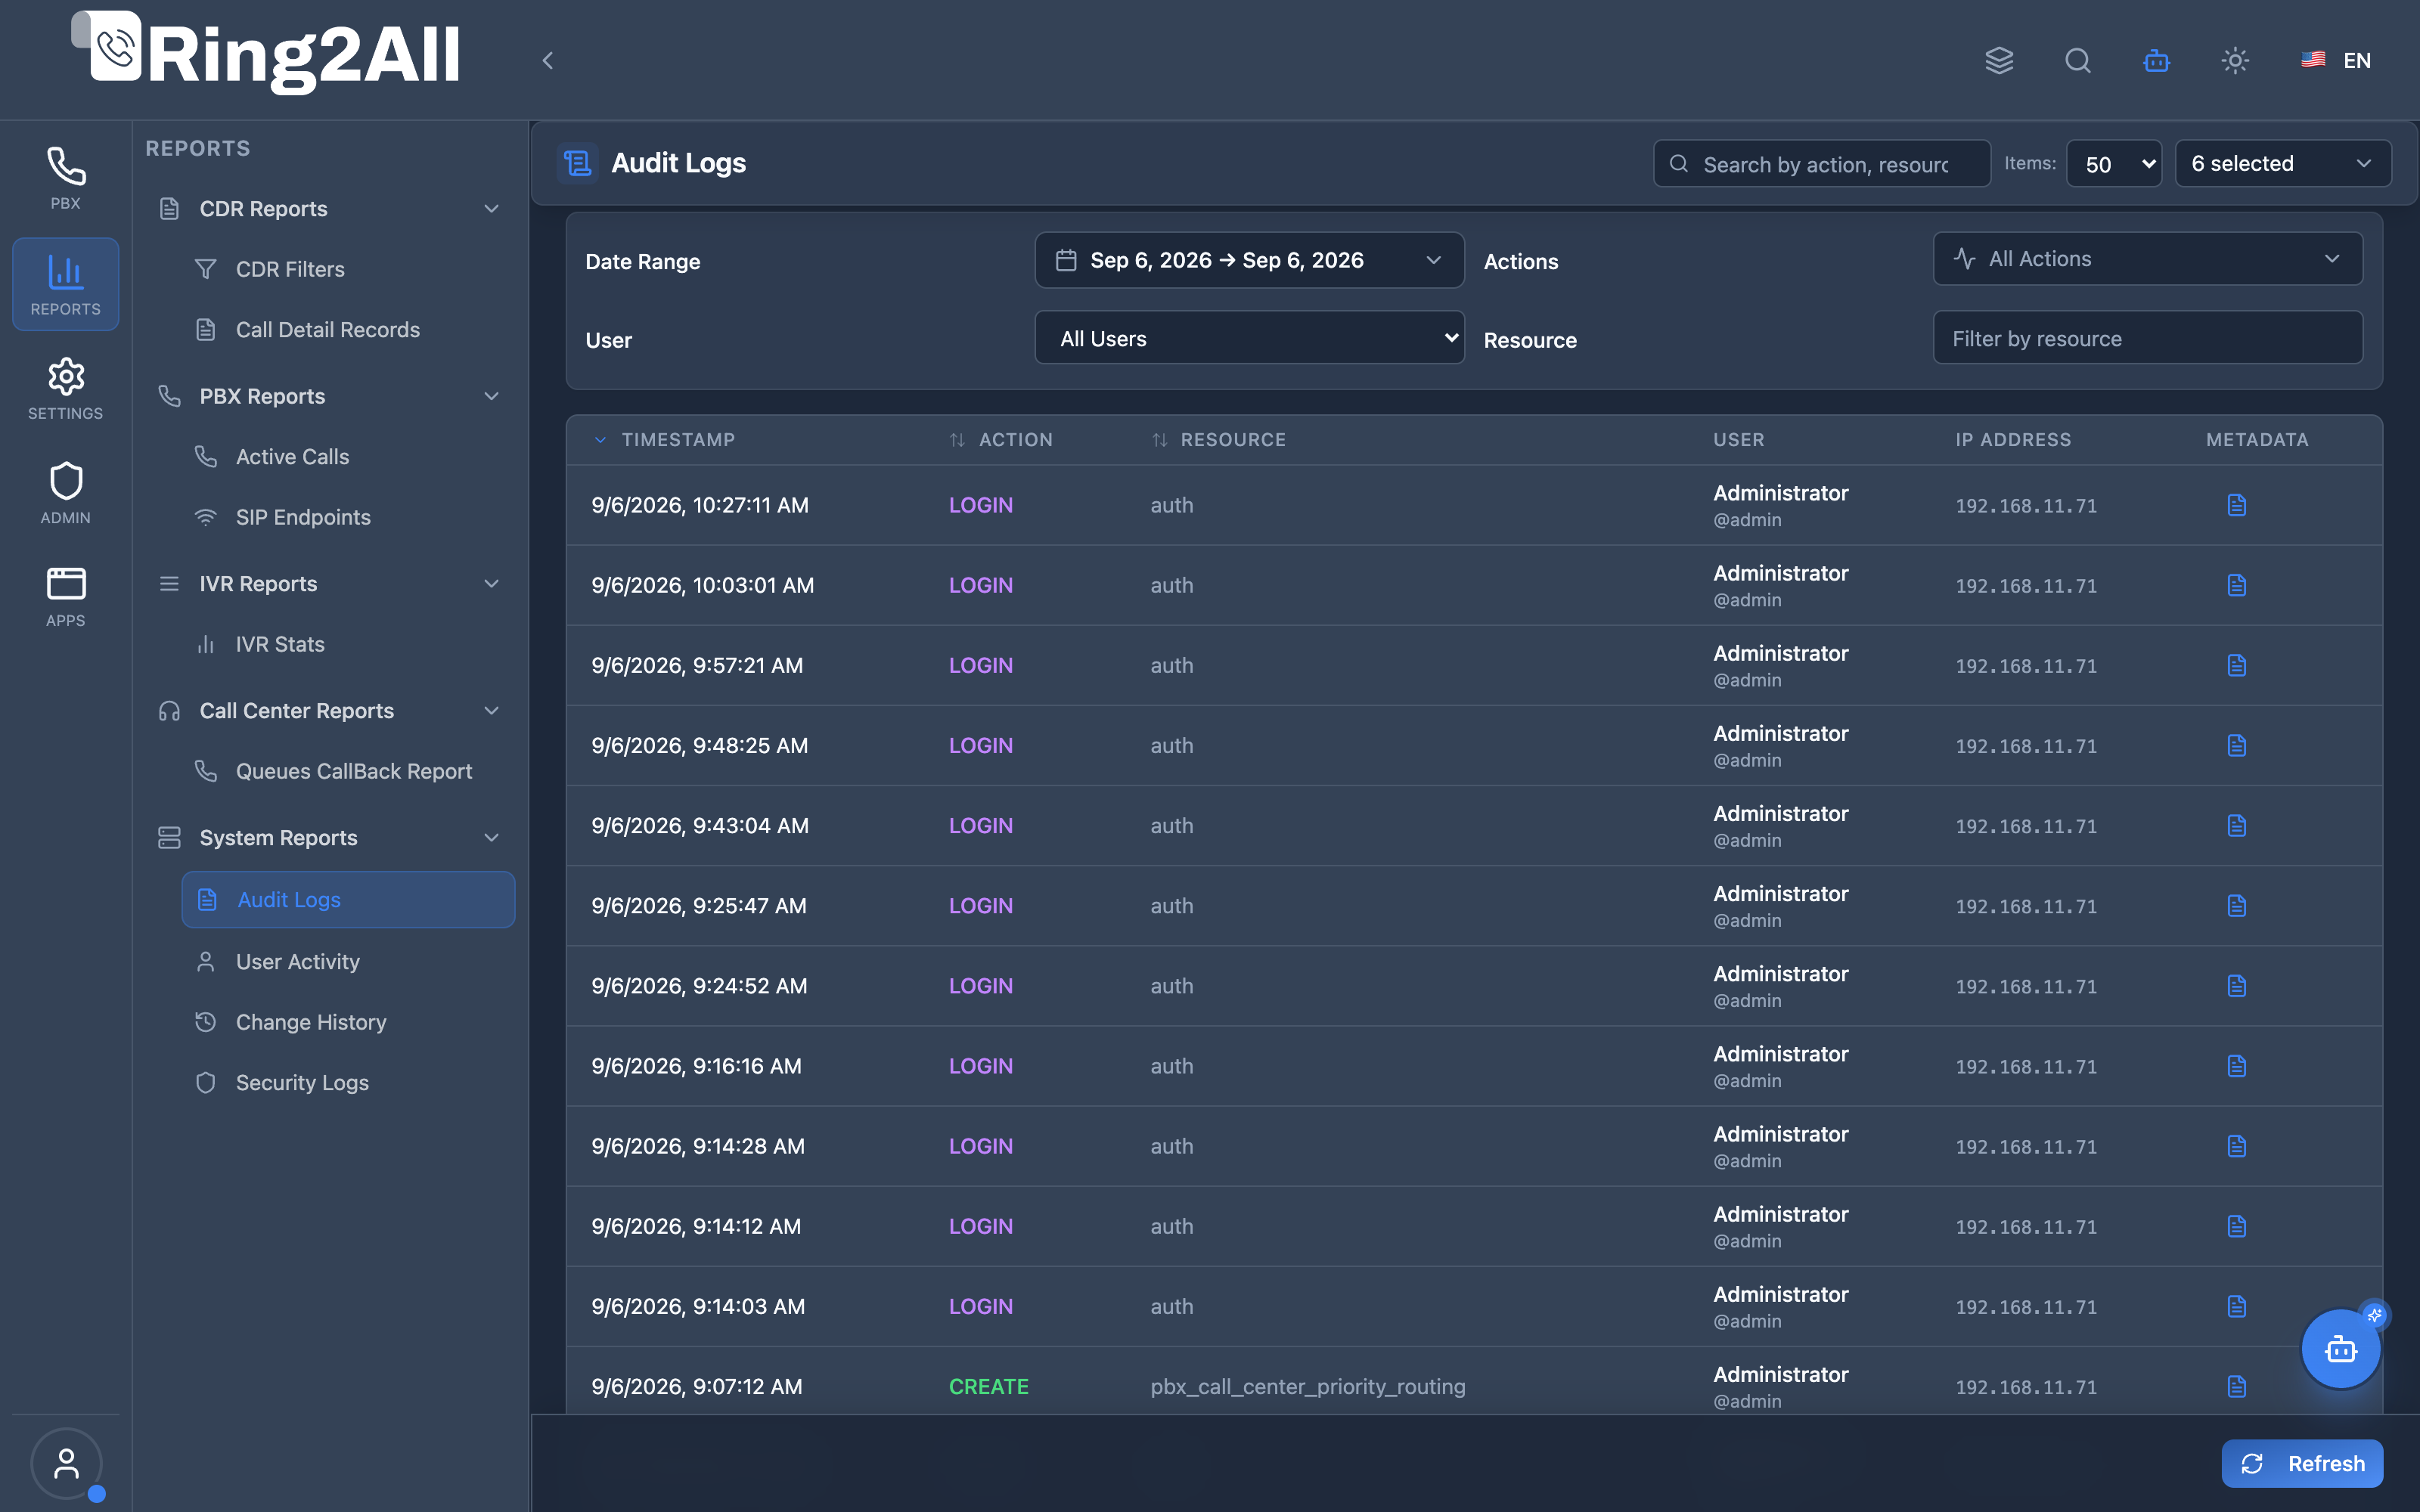Open the All Users dropdown
Image resolution: width=2420 pixels, height=1512 pixels.
pos(1249,338)
